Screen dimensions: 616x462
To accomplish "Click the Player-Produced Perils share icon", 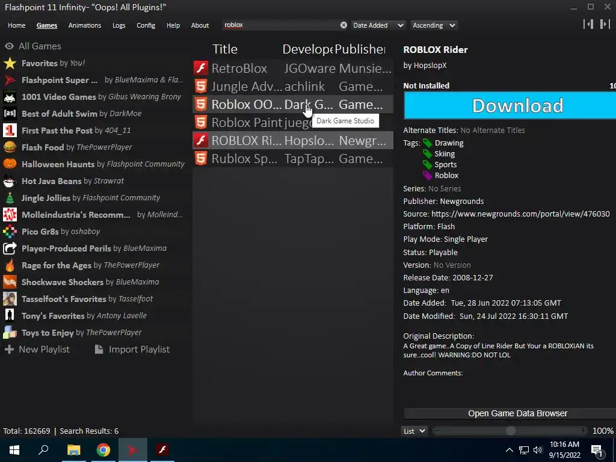I will [x=10, y=248].
